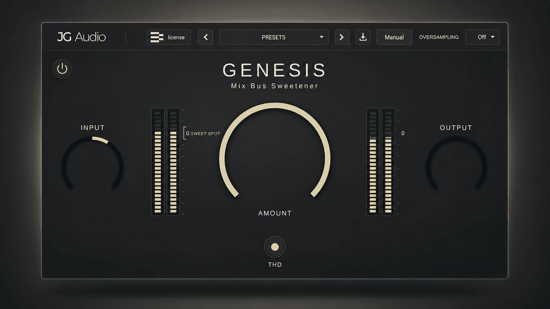Toggle the plugin power bypass button
Viewport: 550px width, 309px height.
click(x=62, y=69)
